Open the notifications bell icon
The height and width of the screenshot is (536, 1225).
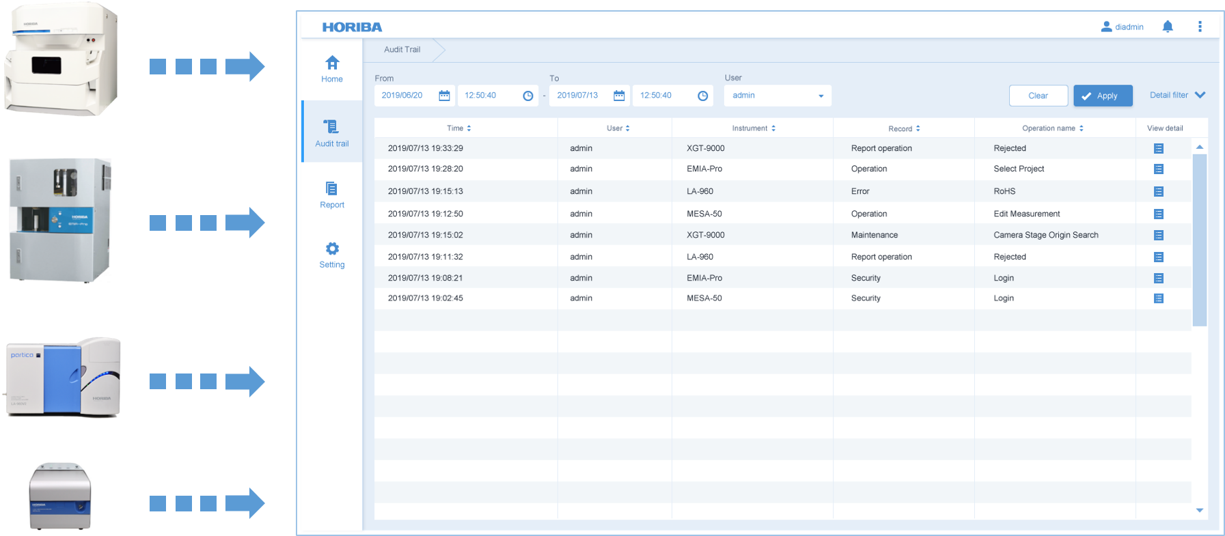pos(1168,27)
